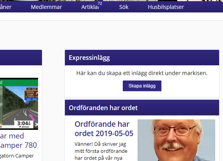The height and width of the screenshot is (161, 223).
Task: Click the article excerpt starting with Vänner!
Action: click(x=101, y=151)
